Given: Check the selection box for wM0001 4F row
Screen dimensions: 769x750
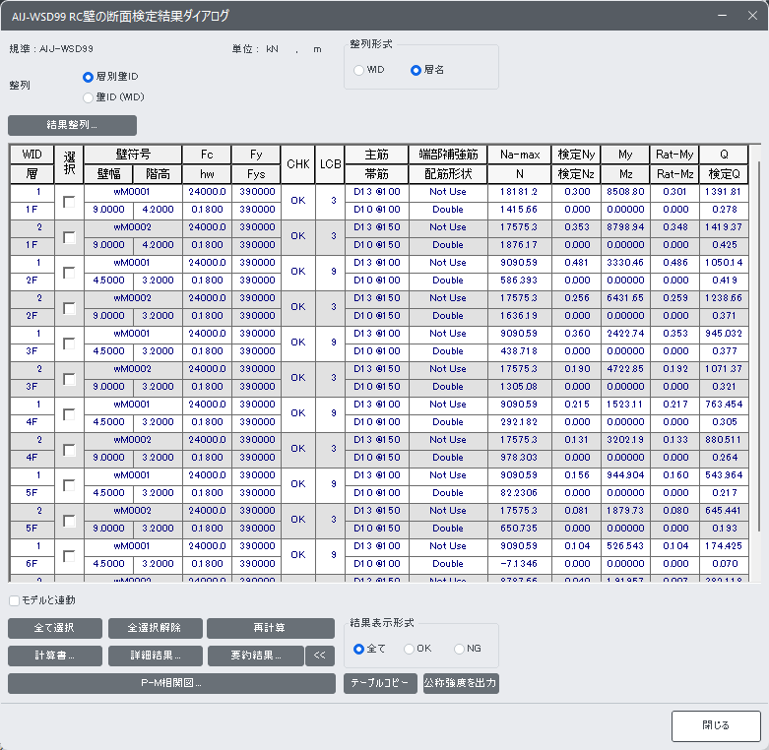Looking at the screenshot, I should point(69,414).
